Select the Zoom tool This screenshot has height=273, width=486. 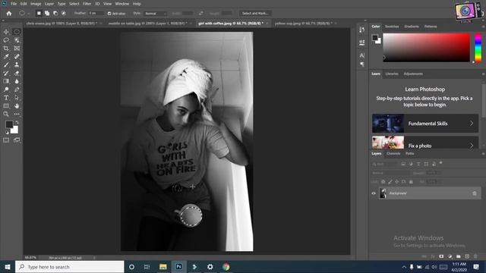(6, 114)
